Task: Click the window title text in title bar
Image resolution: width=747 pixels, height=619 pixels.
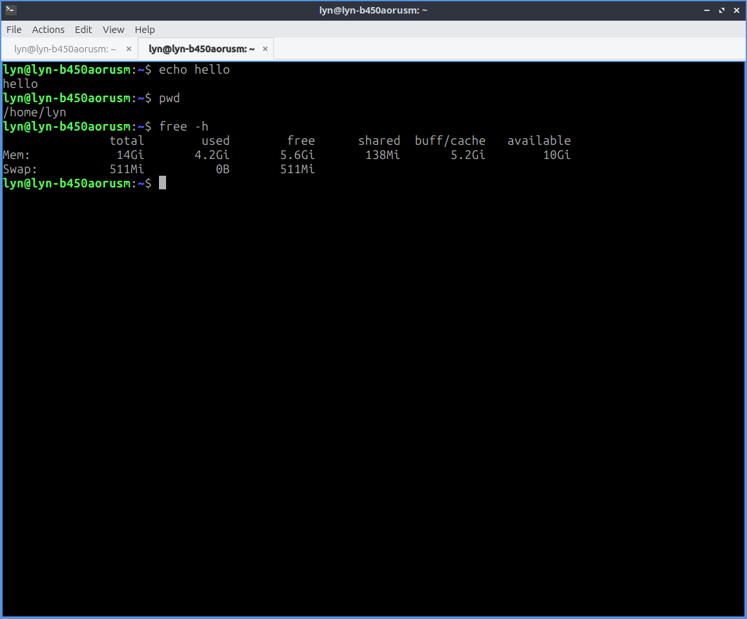Action: [373, 10]
